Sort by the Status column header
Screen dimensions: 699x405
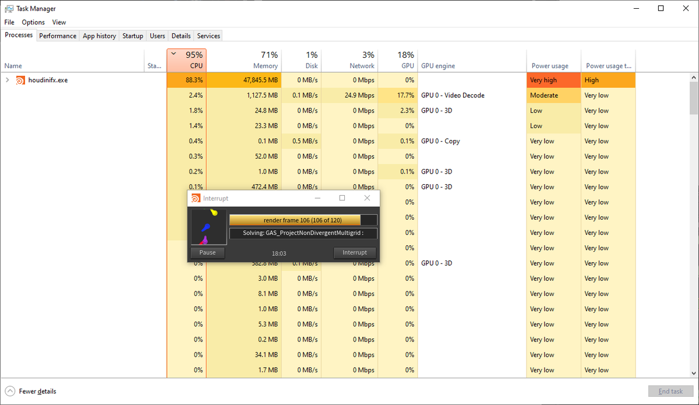point(155,61)
